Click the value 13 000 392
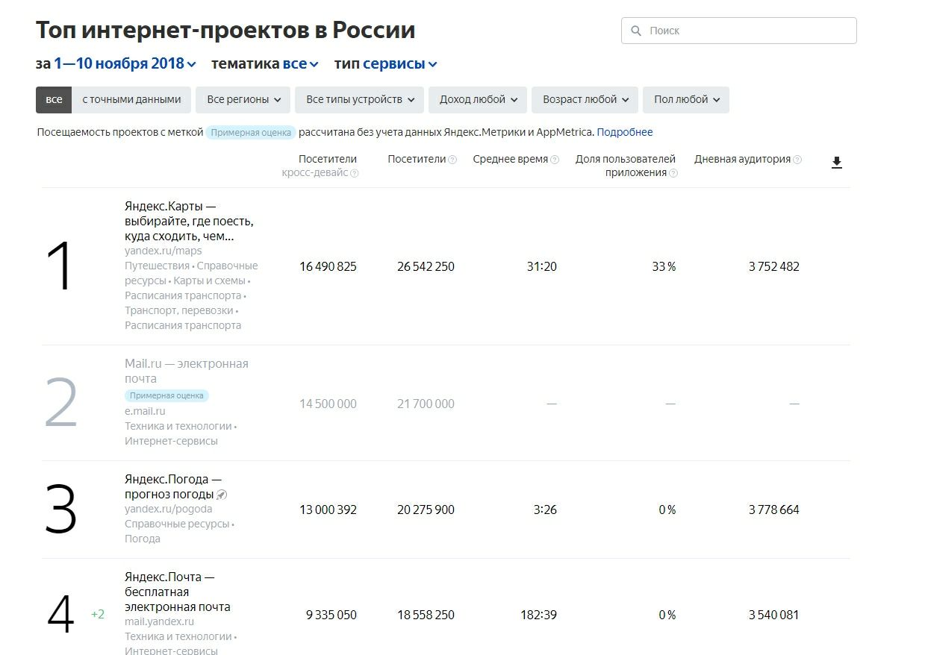The height and width of the screenshot is (655, 925). pos(328,510)
